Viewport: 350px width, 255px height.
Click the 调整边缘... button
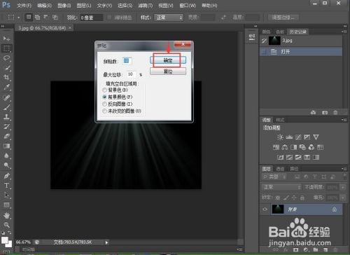coord(283,18)
